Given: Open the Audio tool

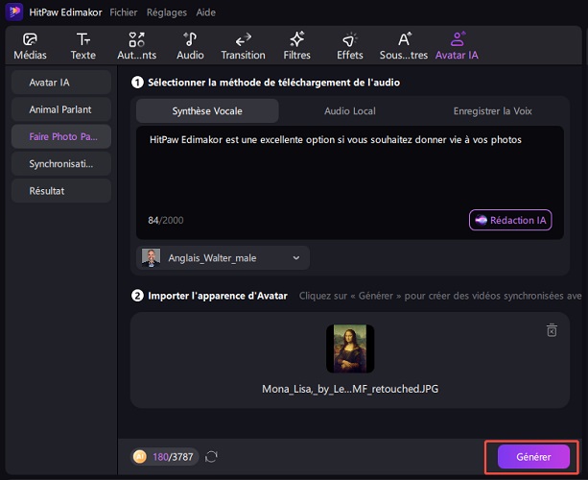Looking at the screenshot, I should 190,46.
